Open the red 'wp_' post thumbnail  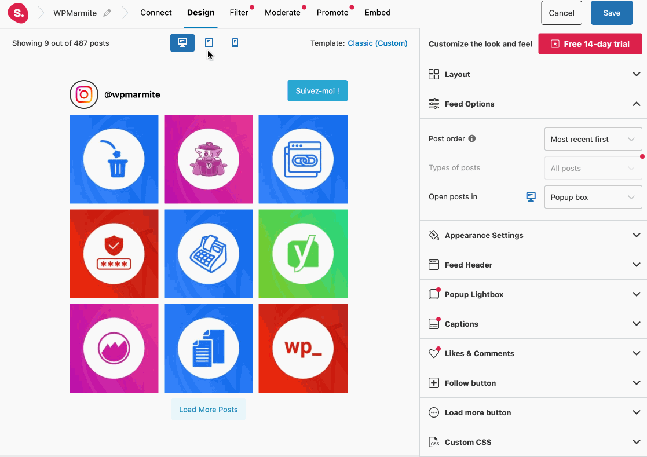[x=303, y=348]
